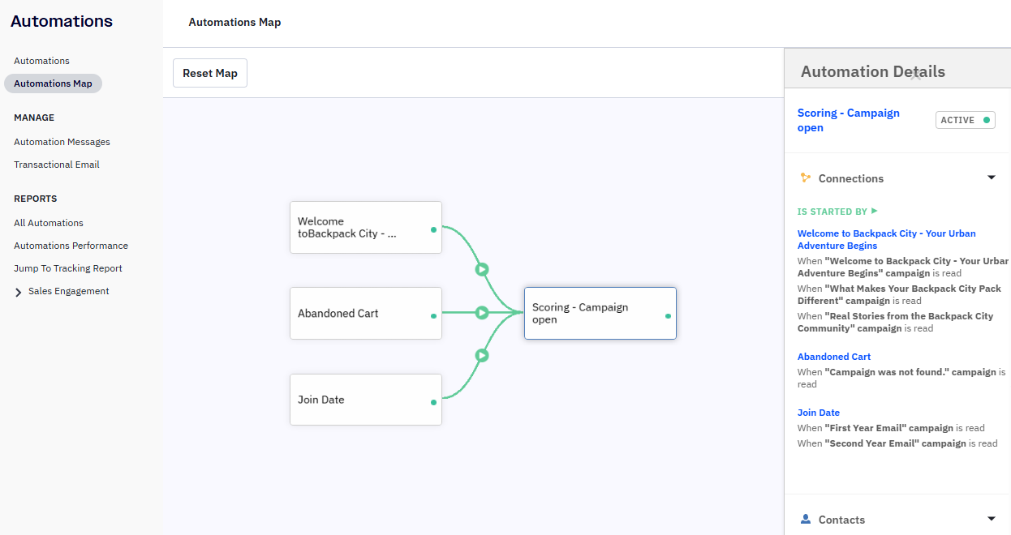Collapse the Connections section

tap(992, 177)
